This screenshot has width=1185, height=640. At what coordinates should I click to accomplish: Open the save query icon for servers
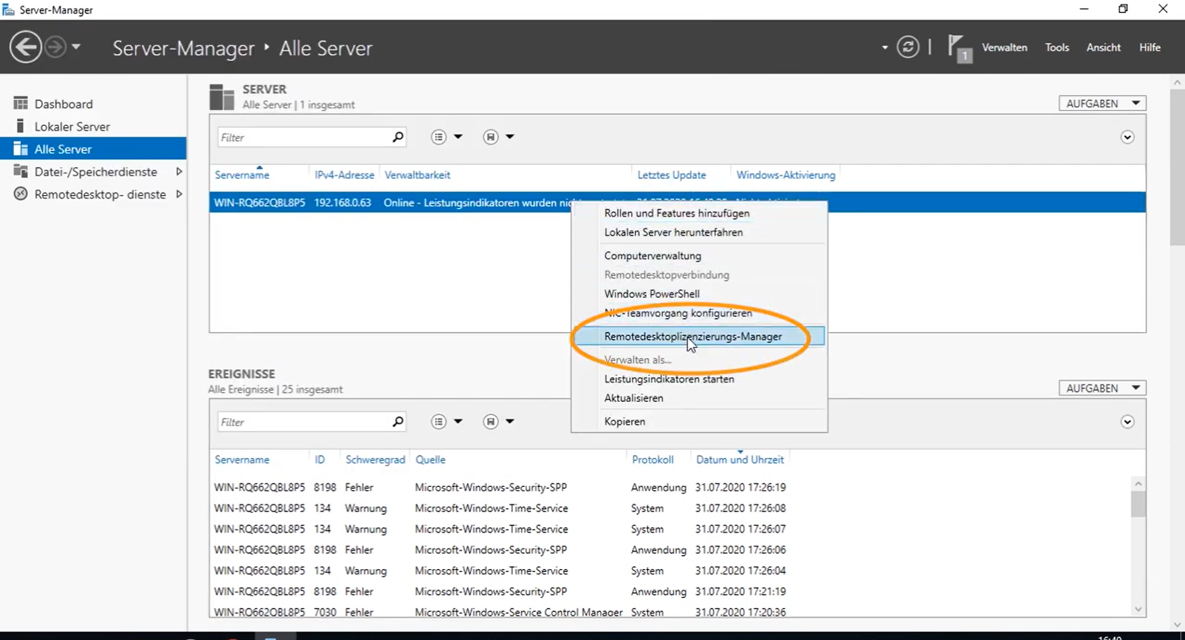point(491,137)
